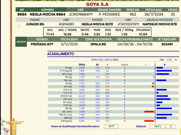
Task: Click the %|Classe value 18.0 %
Action: (x=158, y=126)
